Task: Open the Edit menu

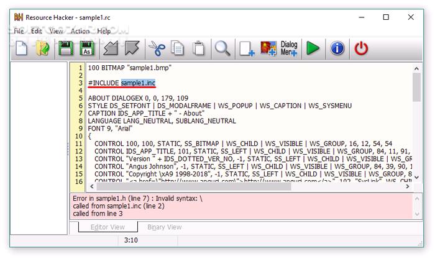Action: click(x=36, y=31)
